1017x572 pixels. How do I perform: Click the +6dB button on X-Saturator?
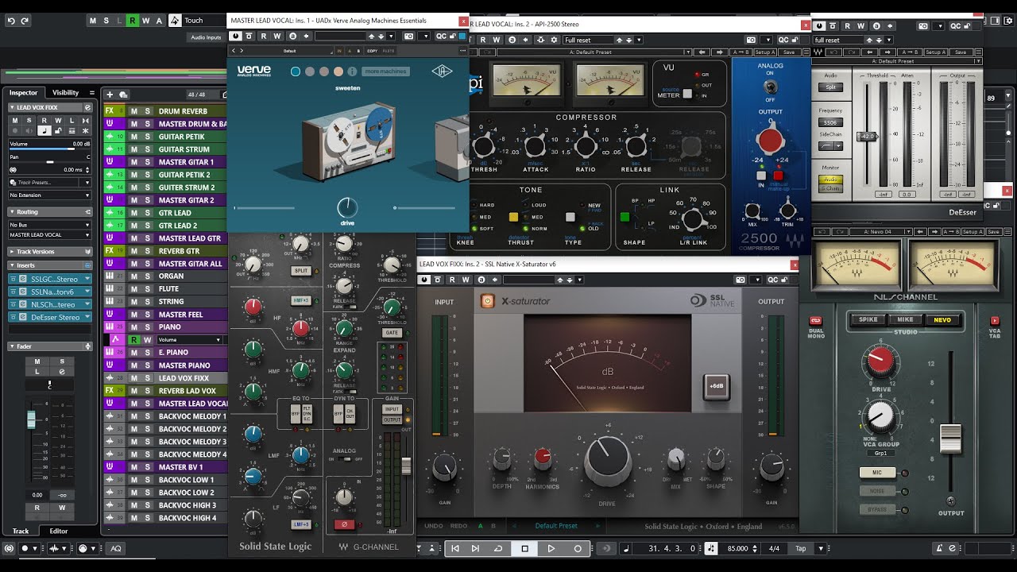pos(715,387)
